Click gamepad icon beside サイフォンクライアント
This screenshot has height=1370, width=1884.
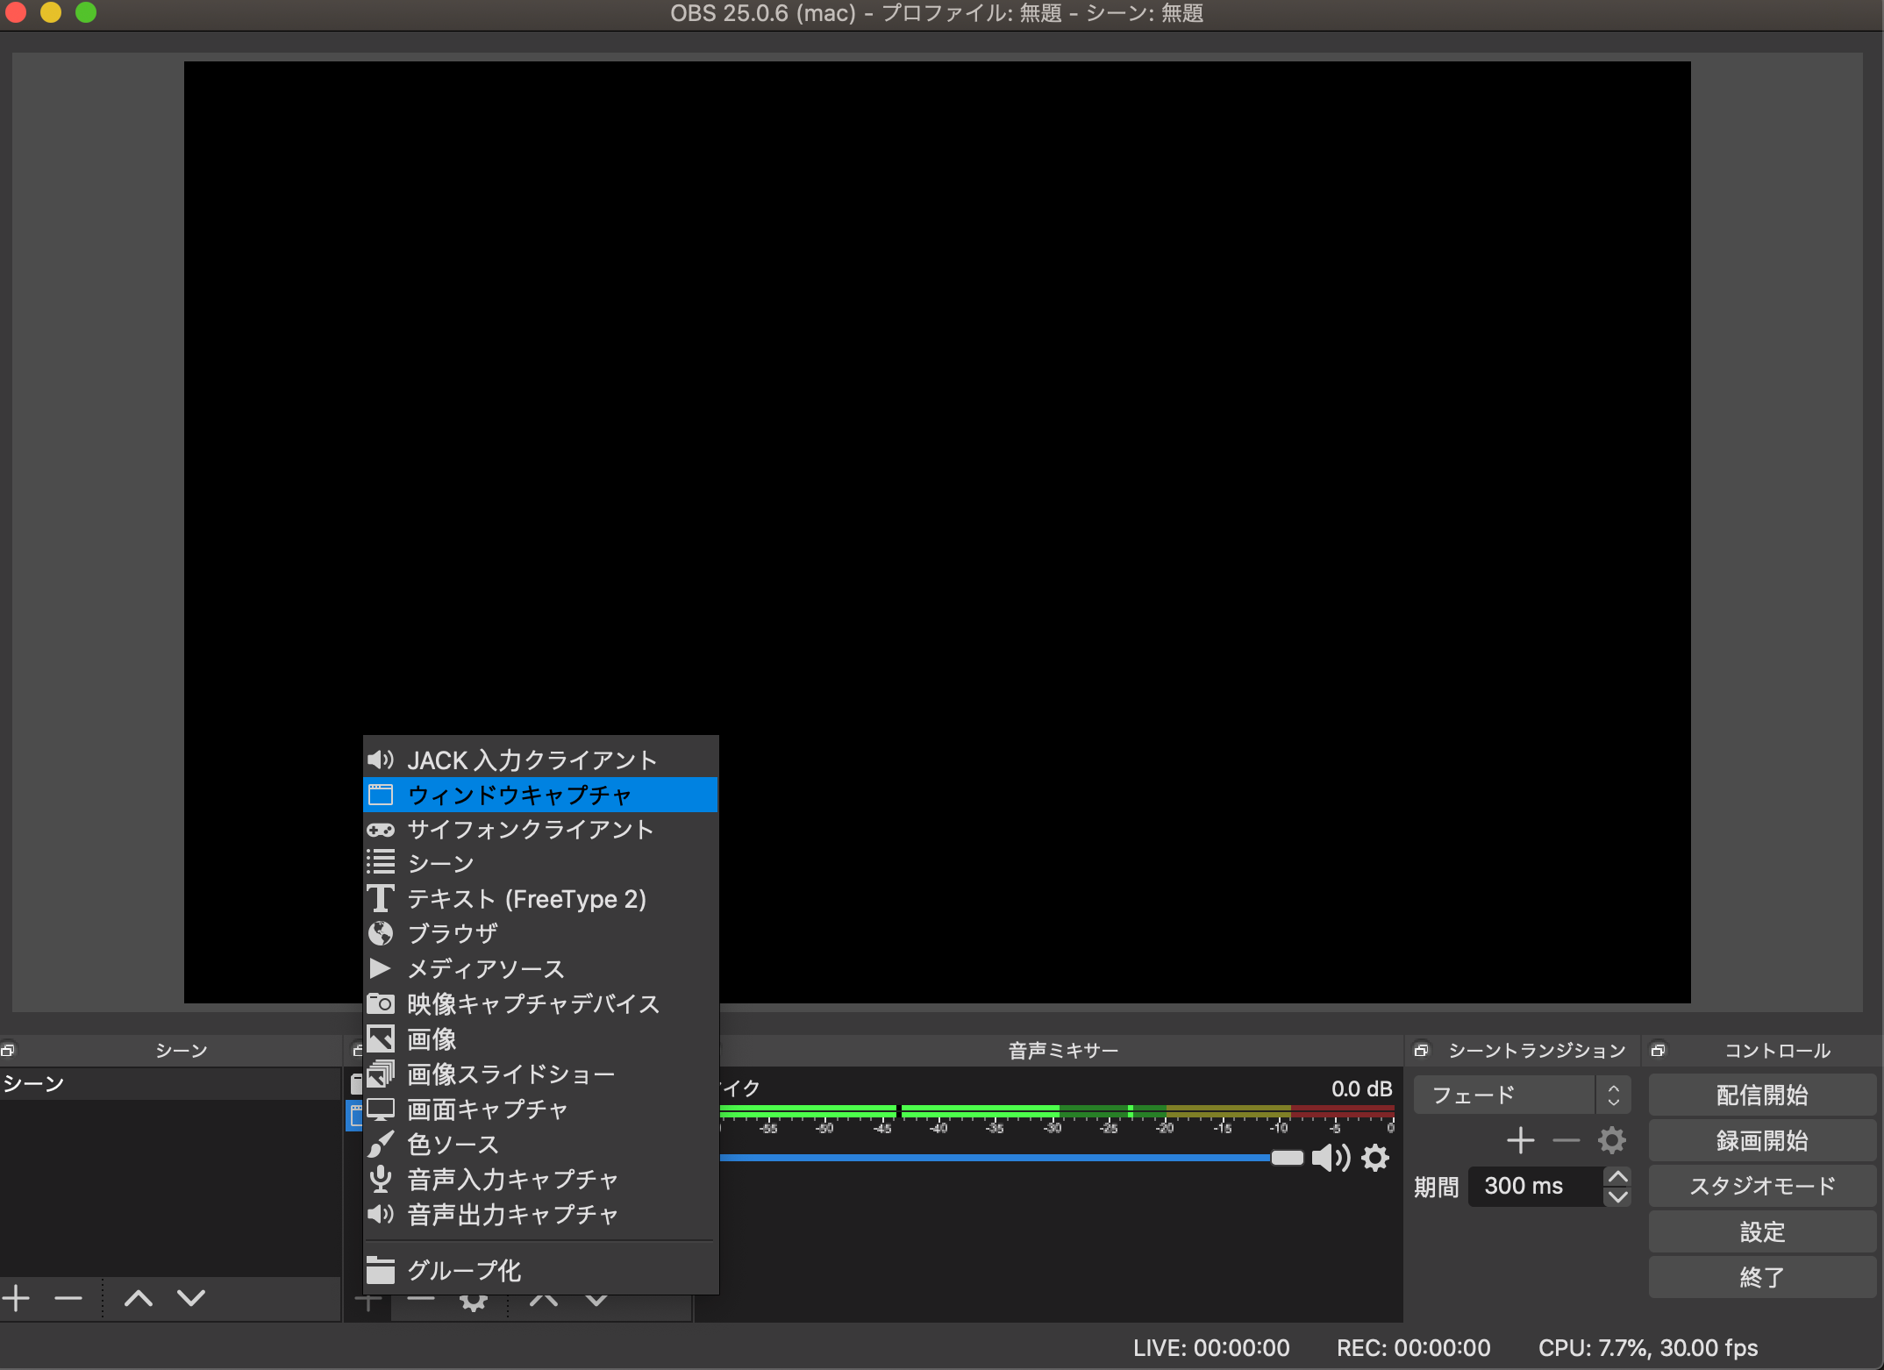[381, 830]
